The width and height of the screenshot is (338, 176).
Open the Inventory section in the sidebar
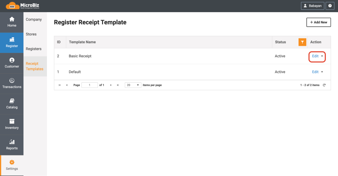12,124
